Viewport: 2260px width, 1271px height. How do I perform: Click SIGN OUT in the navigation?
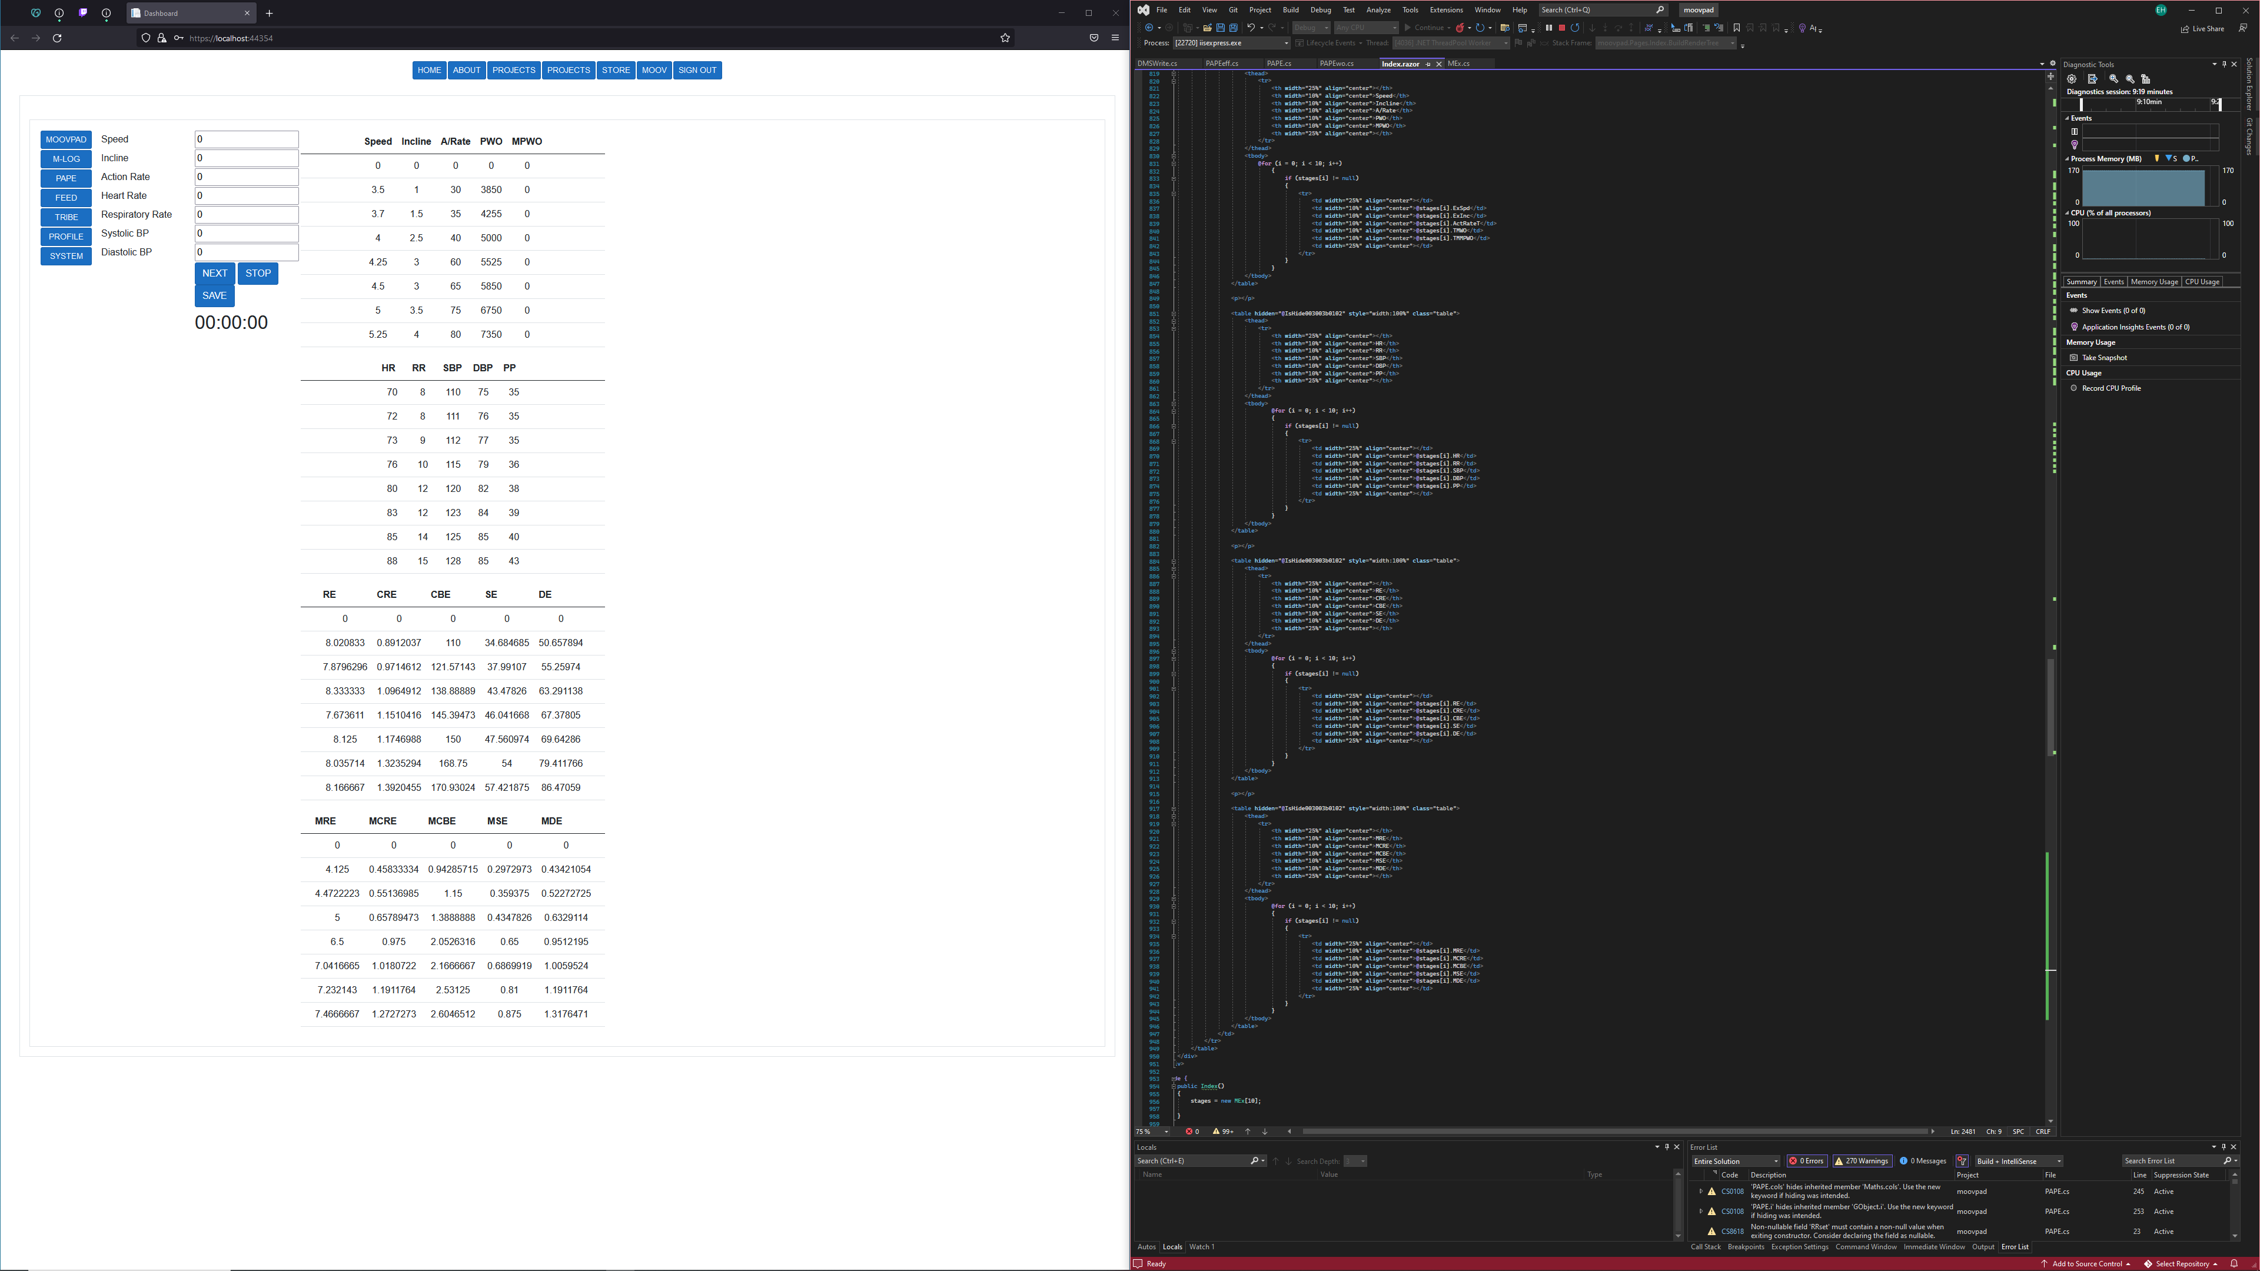click(697, 70)
